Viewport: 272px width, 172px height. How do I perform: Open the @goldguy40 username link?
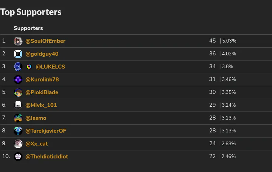(x=42, y=54)
